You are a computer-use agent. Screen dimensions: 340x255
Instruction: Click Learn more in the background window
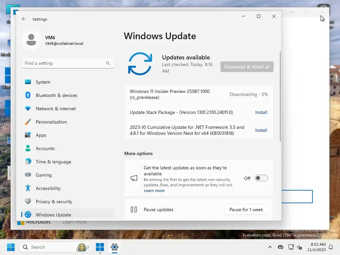point(74,222)
